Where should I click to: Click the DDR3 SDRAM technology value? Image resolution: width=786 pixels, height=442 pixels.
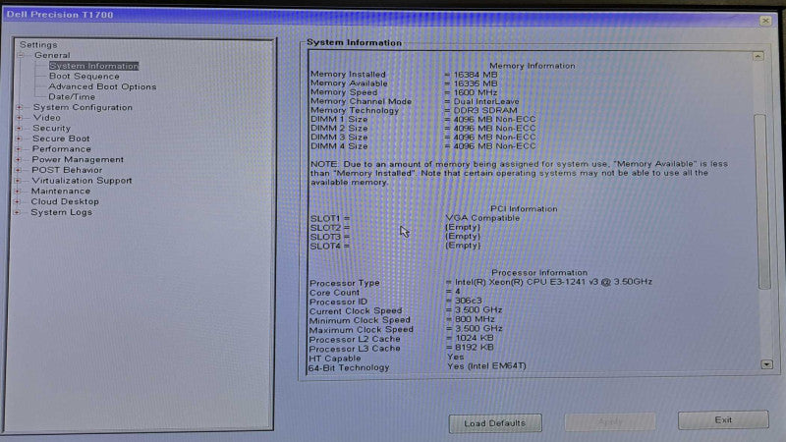tap(485, 111)
